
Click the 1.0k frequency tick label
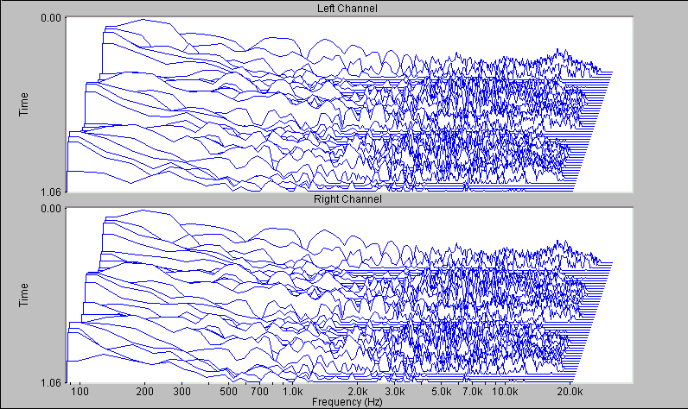point(293,391)
